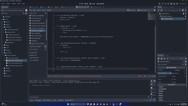Toggle visibility of MarginContainer node
The width and height of the screenshot is (188, 106).
(x=185, y=16)
